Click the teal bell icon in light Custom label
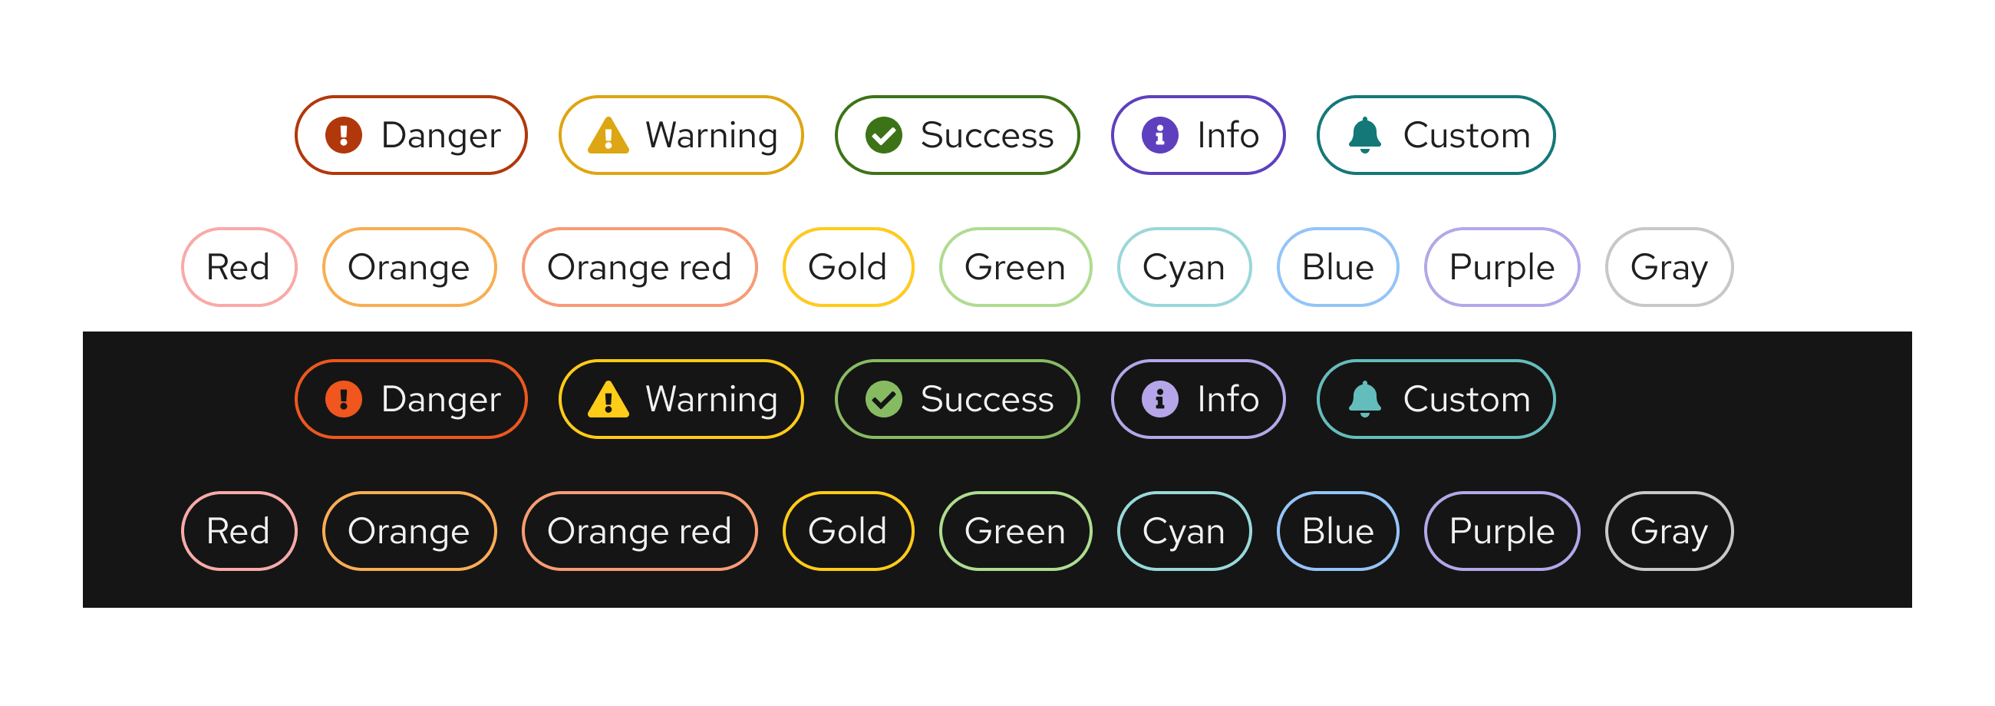1995x706 pixels. point(1364,136)
